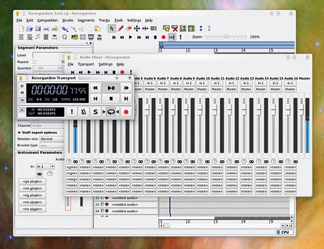Image resolution: width=324 pixels, height=249 pixels.
Task: Toggle solo S button in Transport window
Action: (95, 112)
